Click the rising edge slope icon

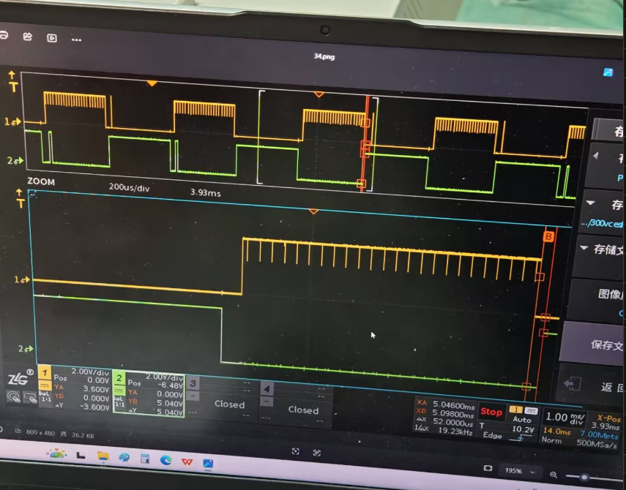coord(520,438)
